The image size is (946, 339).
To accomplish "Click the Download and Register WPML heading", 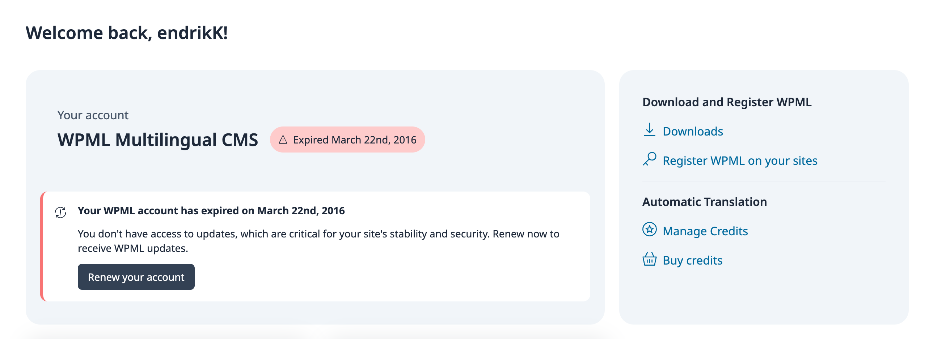I will (x=727, y=102).
